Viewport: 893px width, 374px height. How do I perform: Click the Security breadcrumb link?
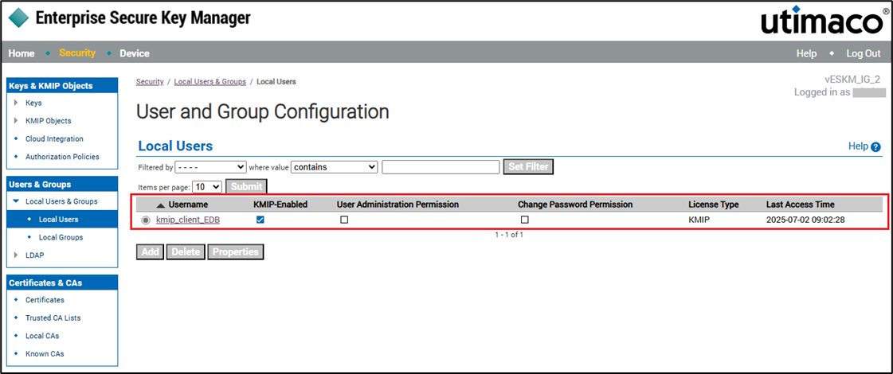(x=150, y=82)
